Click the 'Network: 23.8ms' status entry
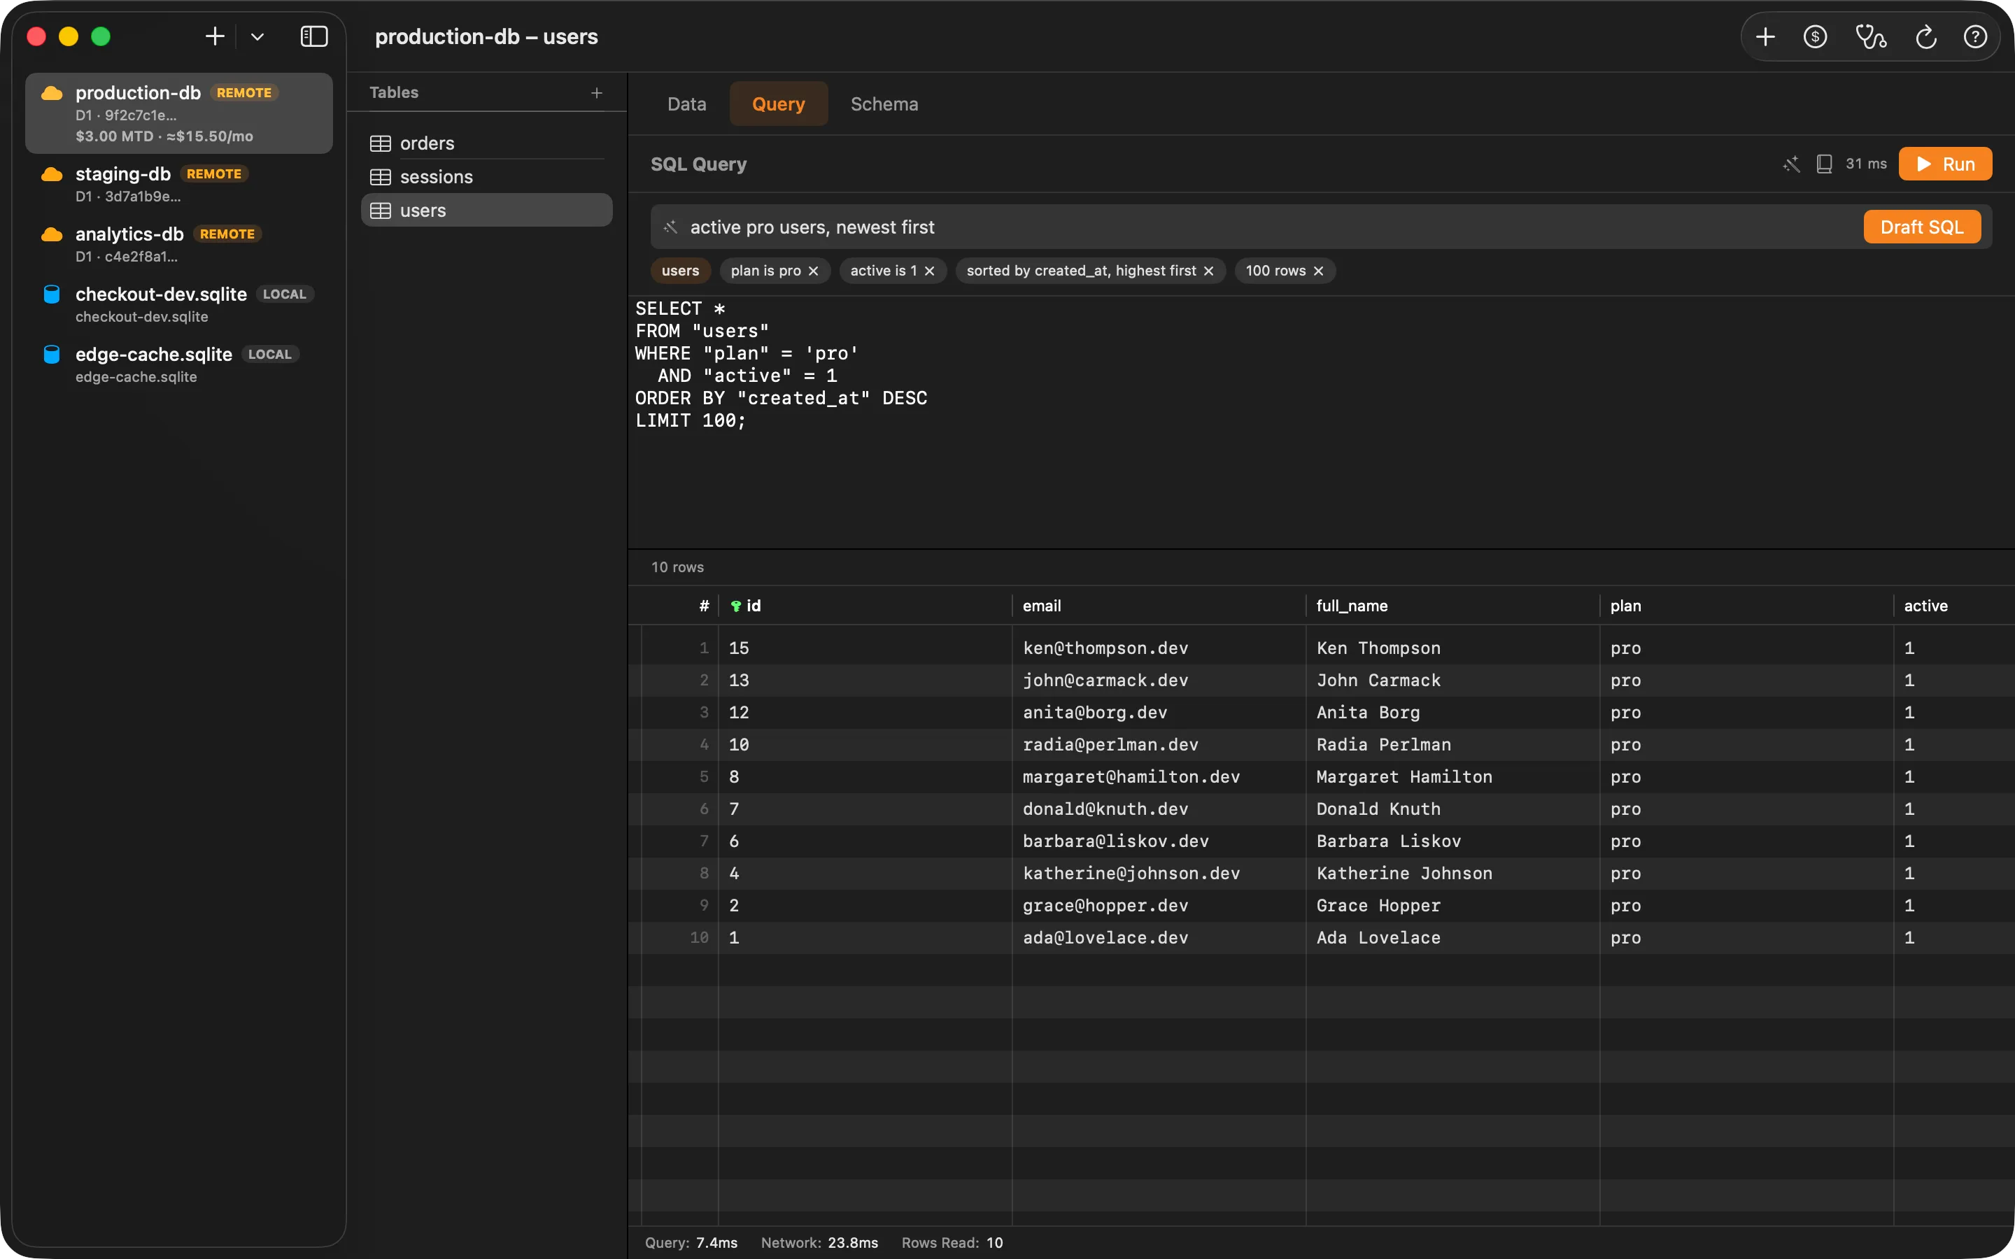 pos(819,1242)
